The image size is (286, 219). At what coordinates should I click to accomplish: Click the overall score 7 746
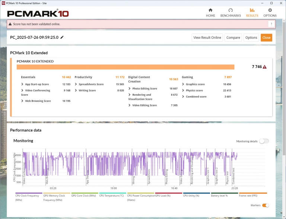[x=257, y=67]
